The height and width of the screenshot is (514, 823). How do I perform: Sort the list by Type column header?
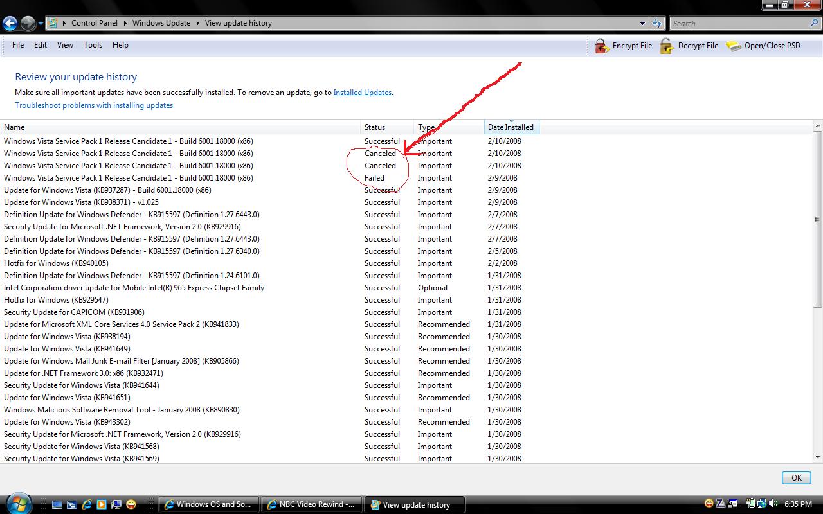pos(449,127)
